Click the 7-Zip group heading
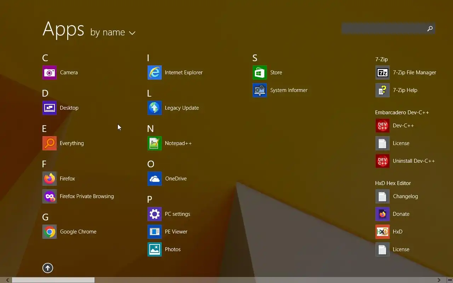Screen dimensions: 453x283 (x=382, y=59)
